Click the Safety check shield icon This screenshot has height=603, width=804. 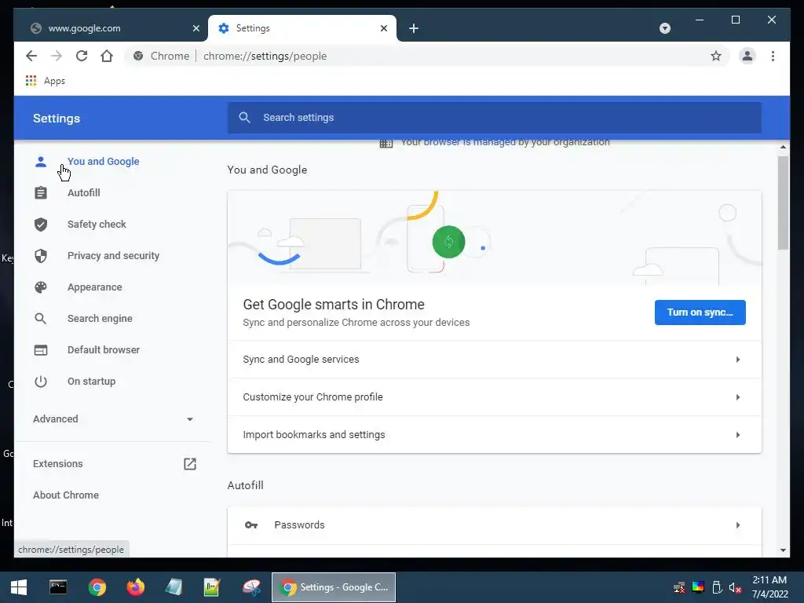point(41,224)
